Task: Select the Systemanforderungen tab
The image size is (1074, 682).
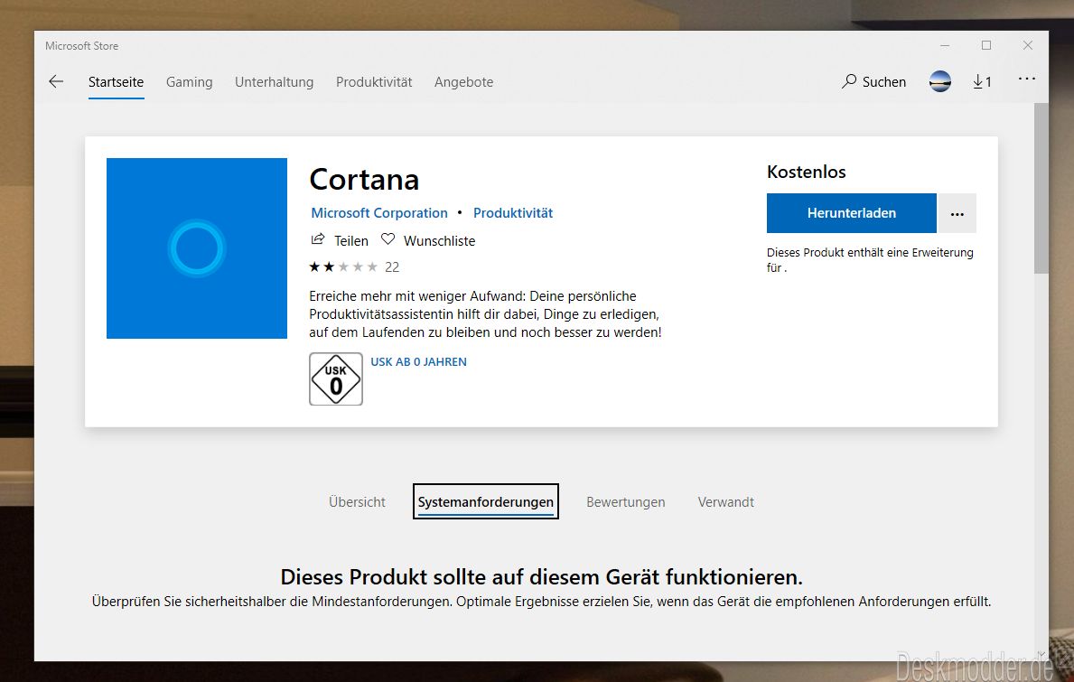Action: pyautogui.click(x=486, y=502)
